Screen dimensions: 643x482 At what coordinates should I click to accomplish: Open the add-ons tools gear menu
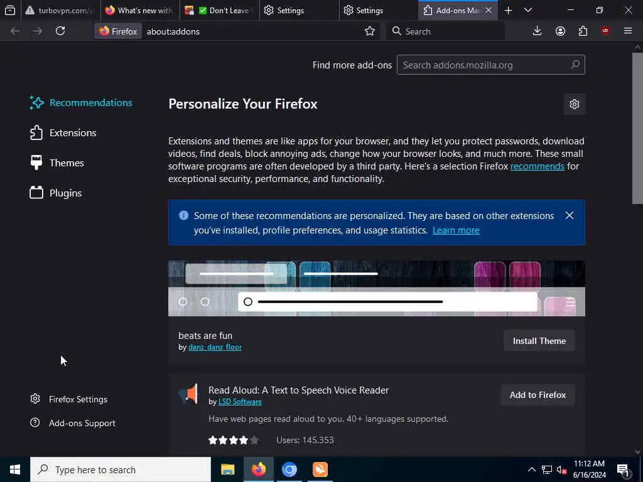574,104
